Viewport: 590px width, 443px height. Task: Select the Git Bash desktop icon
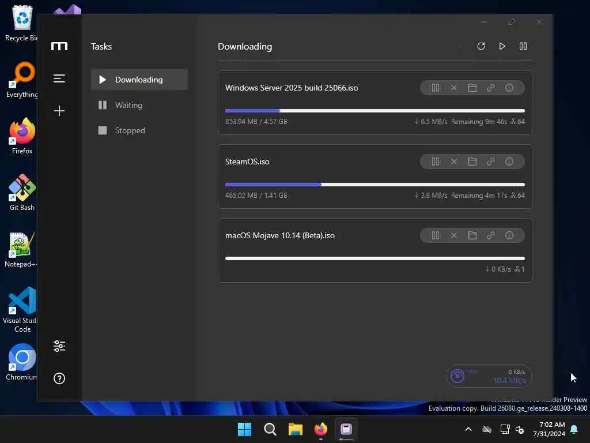(22, 193)
